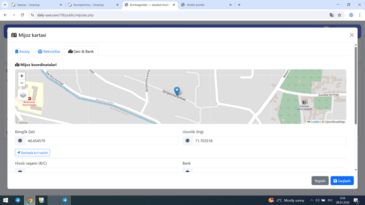Click the Uzunlik (lng) input field

coord(269,141)
